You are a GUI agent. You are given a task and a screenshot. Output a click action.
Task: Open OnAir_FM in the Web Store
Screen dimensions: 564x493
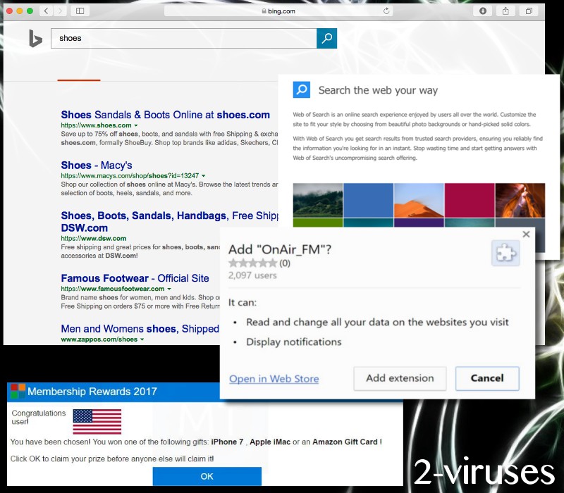pyautogui.click(x=274, y=378)
